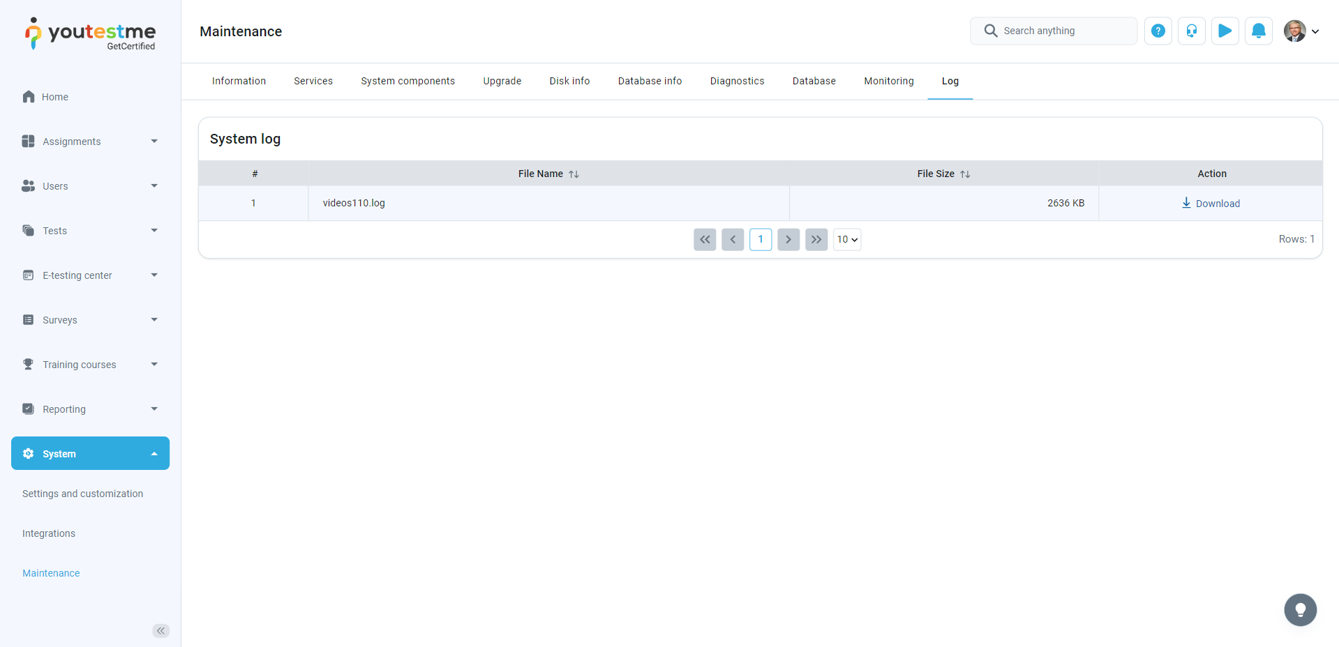The image size is (1339, 647).
Task: Download the videos110.log file
Action: point(1211,204)
